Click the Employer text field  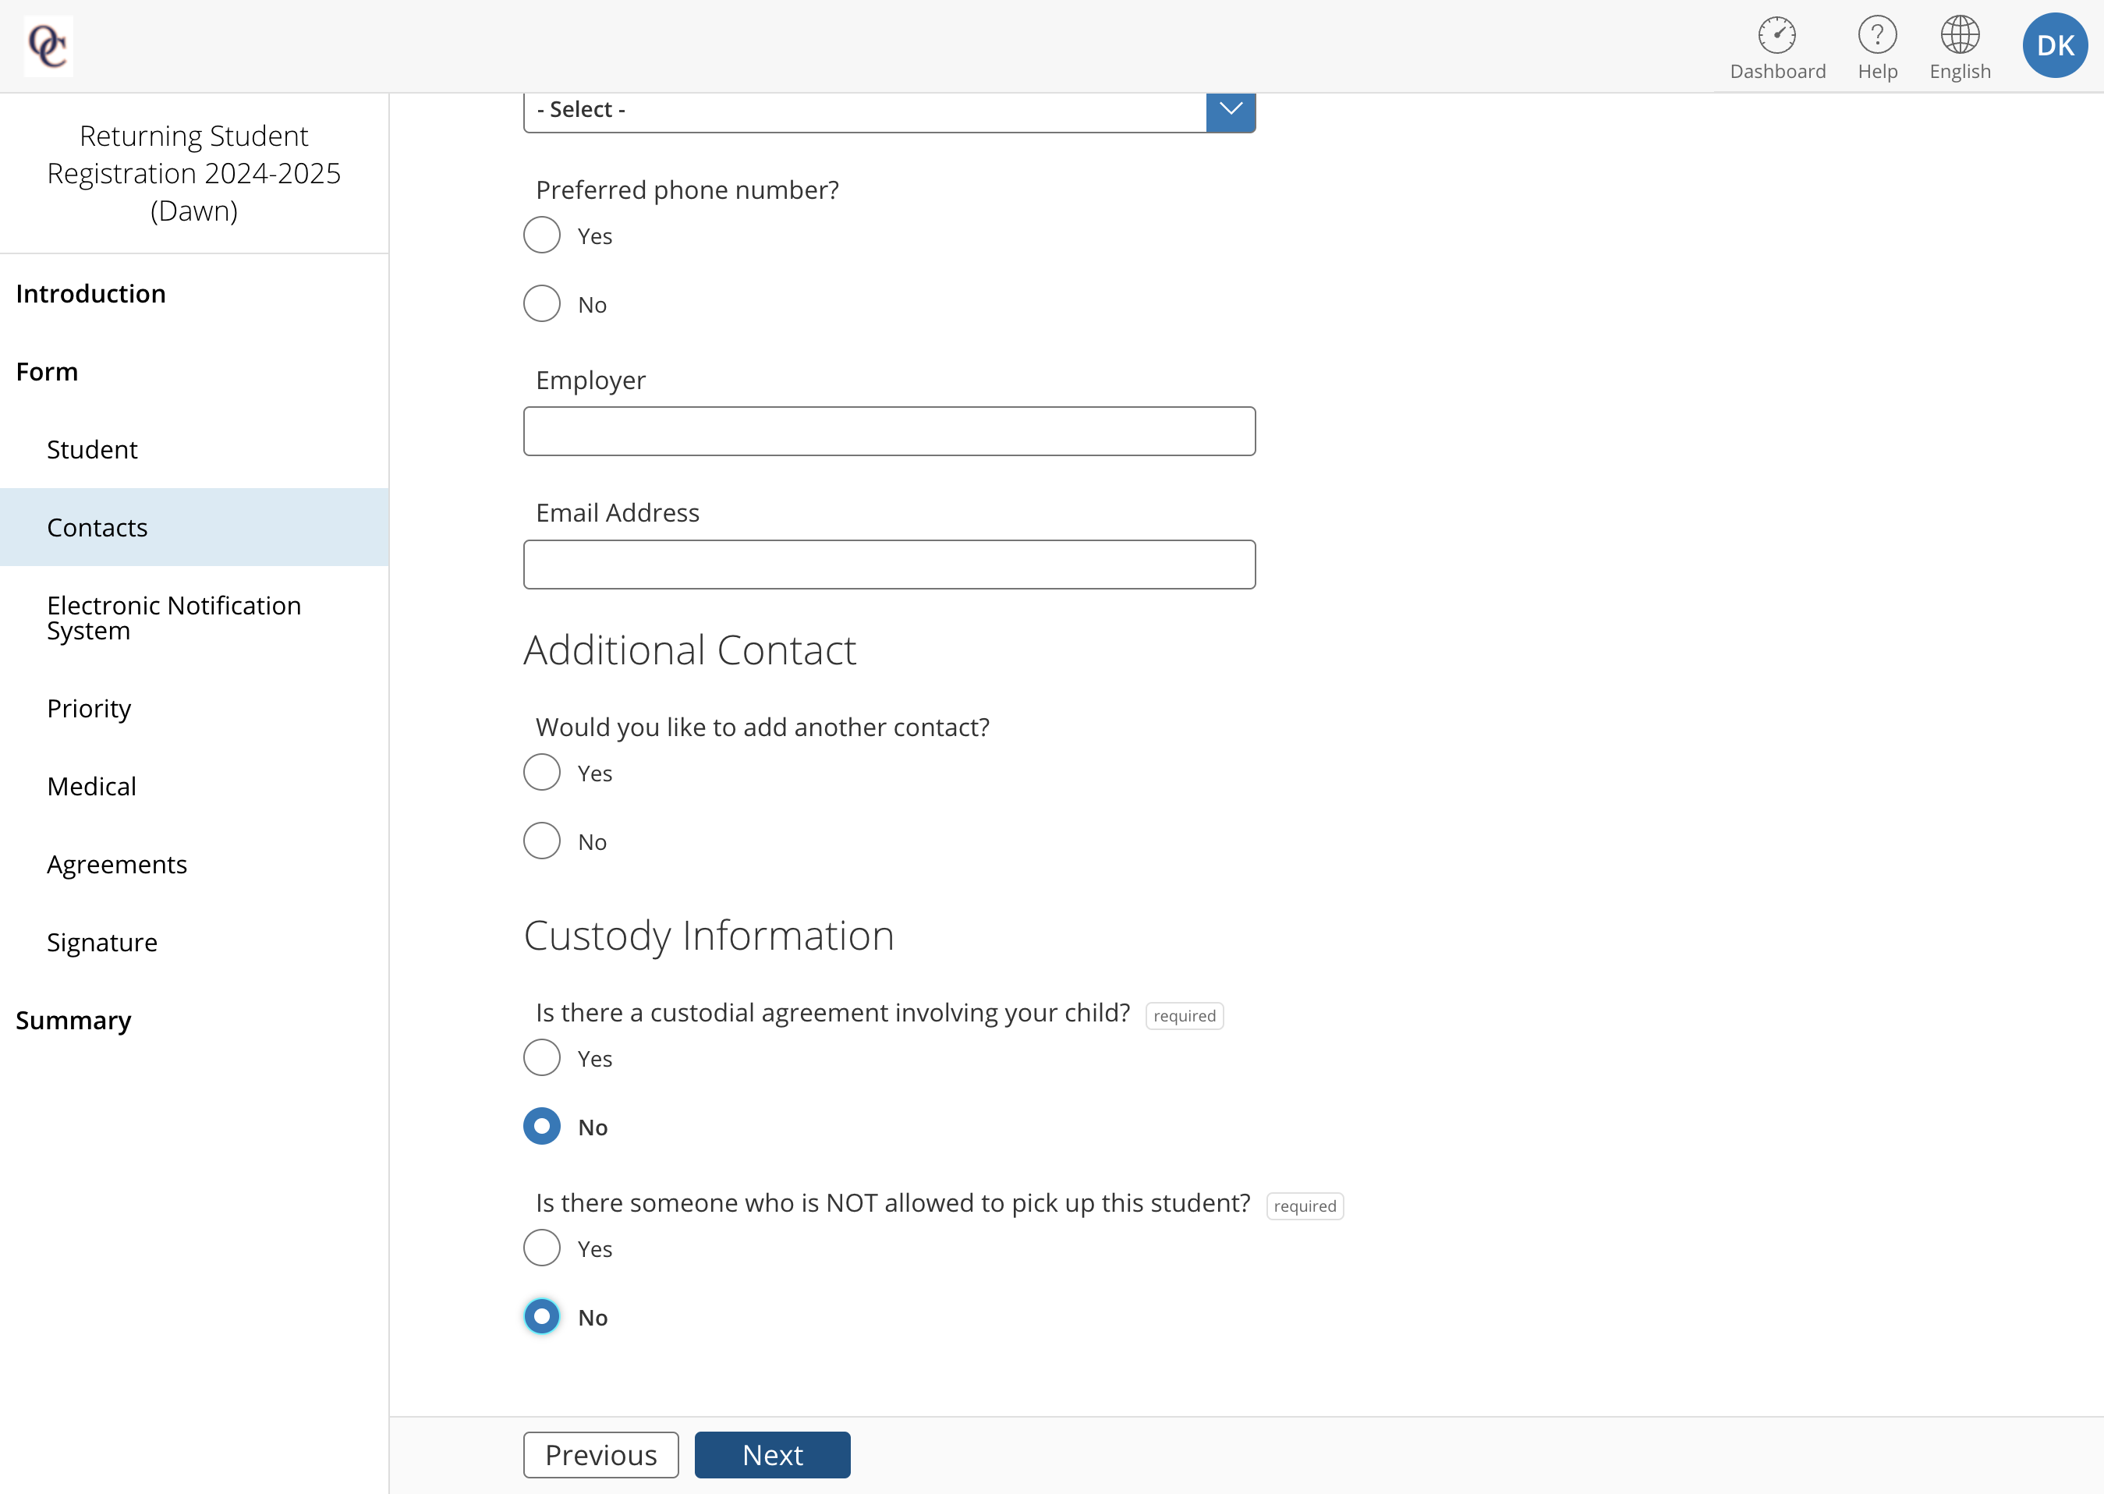click(889, 431)
